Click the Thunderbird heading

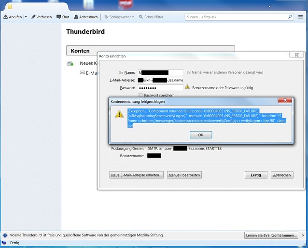(x=85, y=32)
